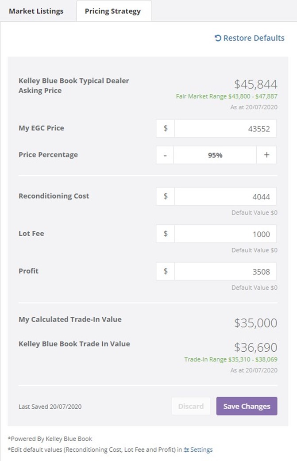Click the Restore Defaults link text

(x=254, y=38)
